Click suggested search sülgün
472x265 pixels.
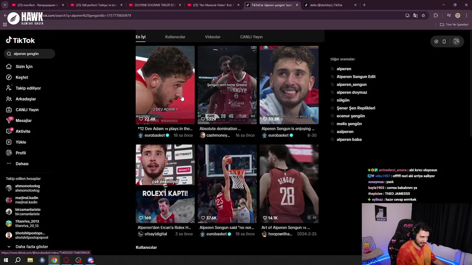pos(343,100)
